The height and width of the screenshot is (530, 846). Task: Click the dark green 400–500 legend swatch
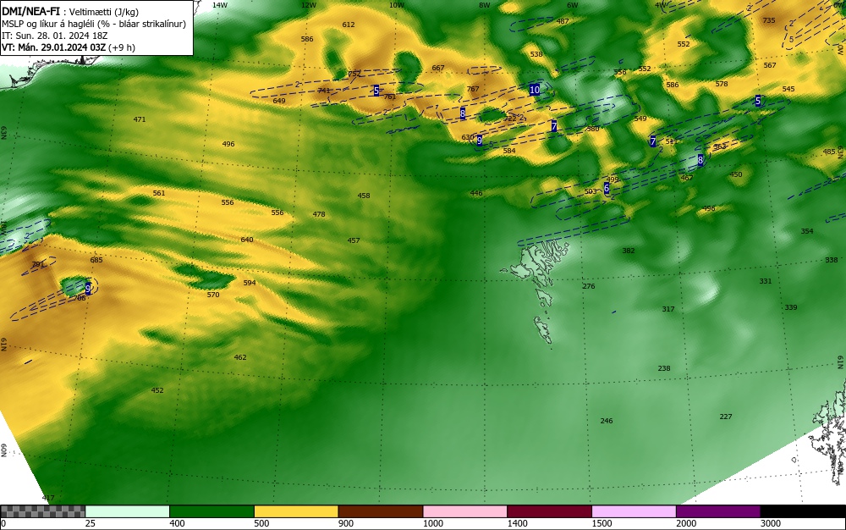[211, 511]
